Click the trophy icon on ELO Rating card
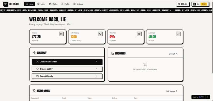This screenshot has height=101, width=213. (100, 34)
